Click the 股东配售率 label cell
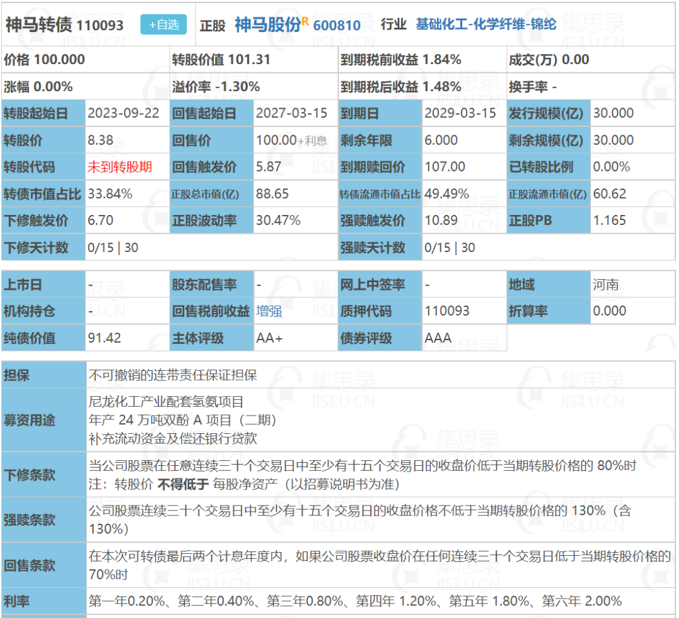Viewport: 679px width, 618px height. (x=211, y=285)
